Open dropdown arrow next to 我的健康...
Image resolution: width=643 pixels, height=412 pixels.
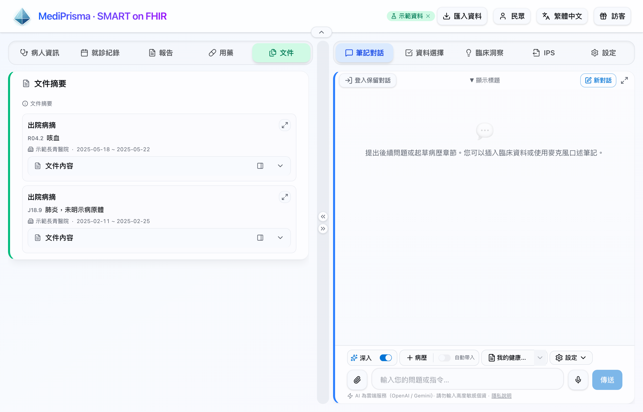click(x=540, y=358)
